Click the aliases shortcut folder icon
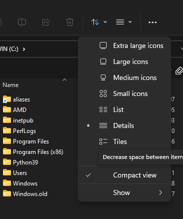 [x=7, y=99]
